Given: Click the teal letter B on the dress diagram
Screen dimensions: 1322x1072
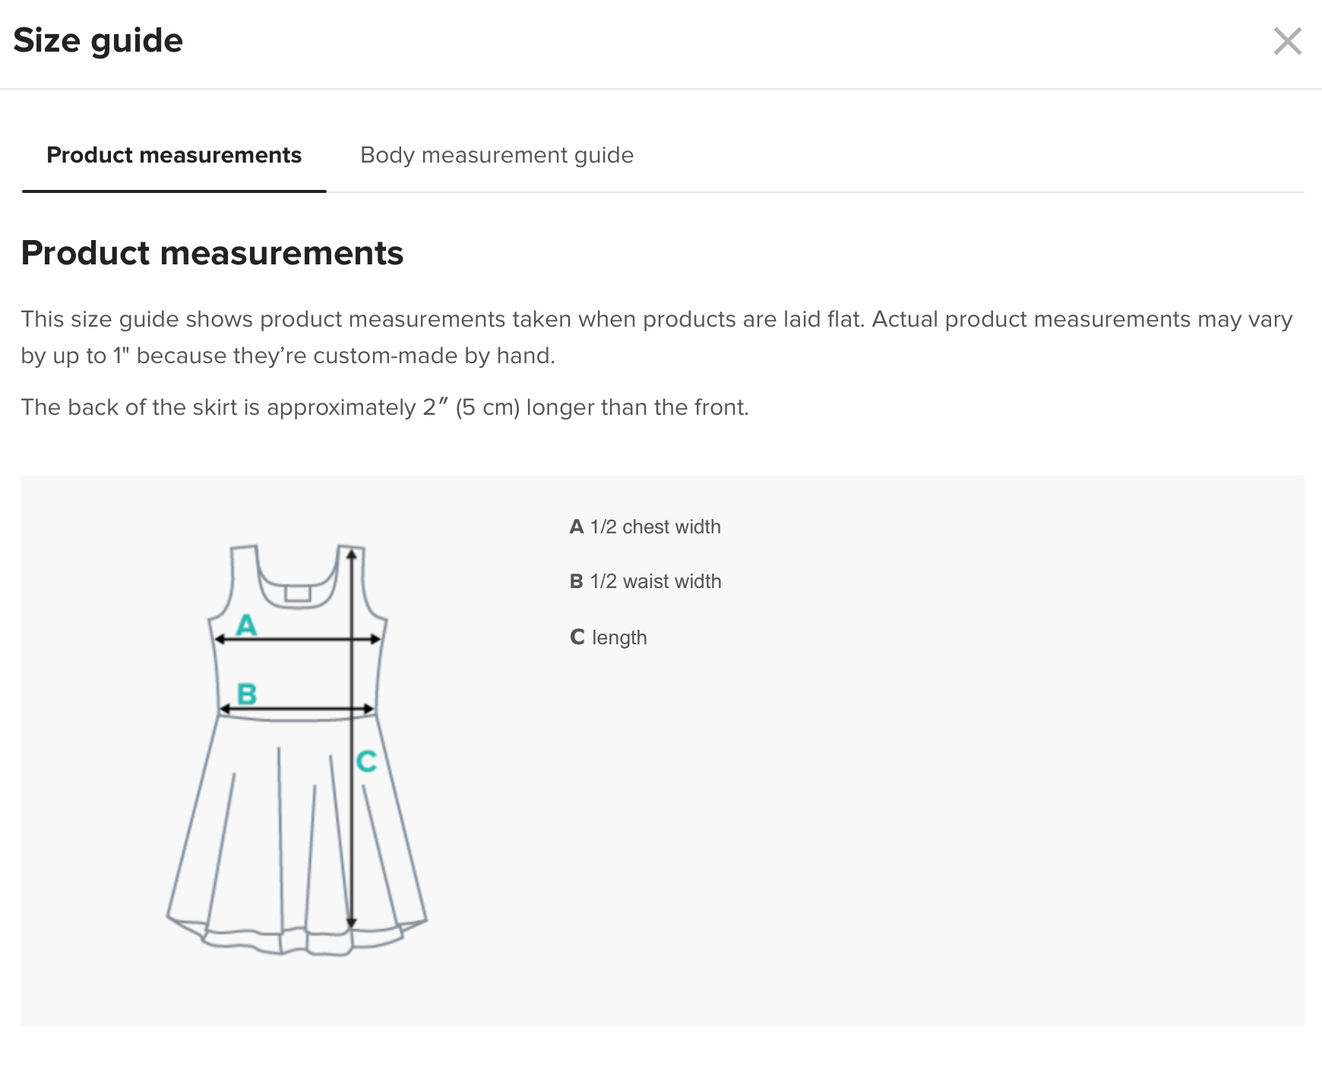Looking at the screenshot, I should click(247, 694).
